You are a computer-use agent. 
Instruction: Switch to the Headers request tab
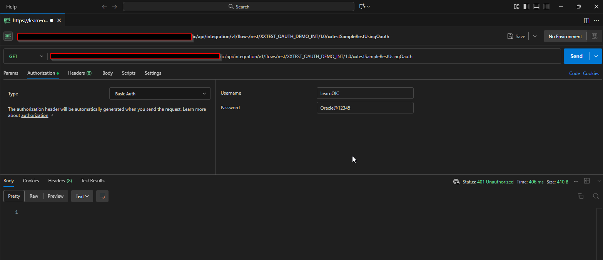(79, 73)
